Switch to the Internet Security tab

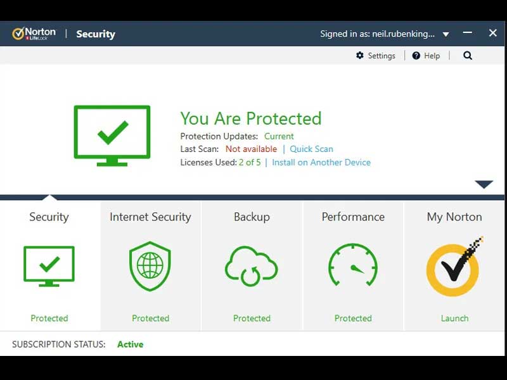click(150, 217)
